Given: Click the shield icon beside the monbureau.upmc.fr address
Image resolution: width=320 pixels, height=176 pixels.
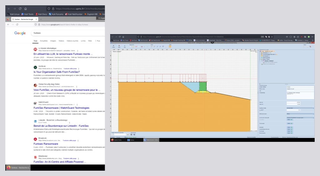Looking at the screenshot, I should tap(49, 9).
